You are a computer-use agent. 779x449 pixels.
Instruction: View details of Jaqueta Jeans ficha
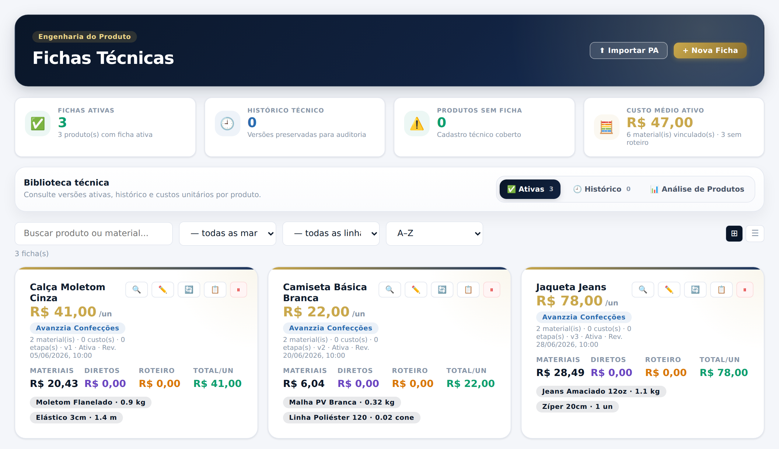643,290
